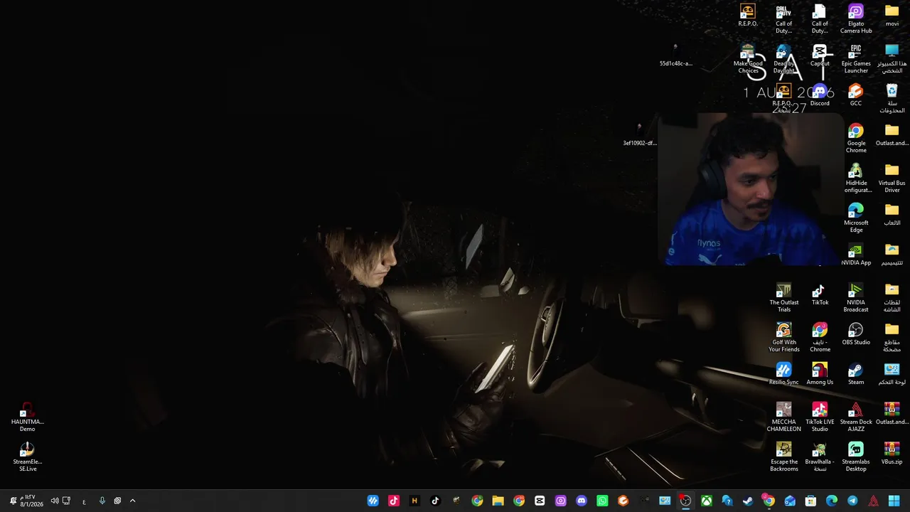910x512 pixels.
Task: Open the Xbox app from the taskbar
Action: (707, 501)
